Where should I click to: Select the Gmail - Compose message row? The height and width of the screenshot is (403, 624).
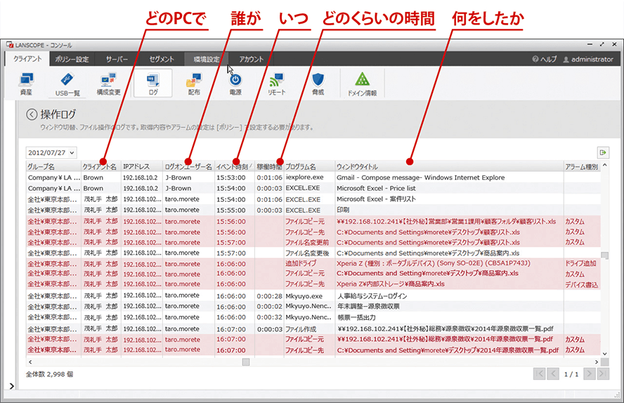coord(313,178)
